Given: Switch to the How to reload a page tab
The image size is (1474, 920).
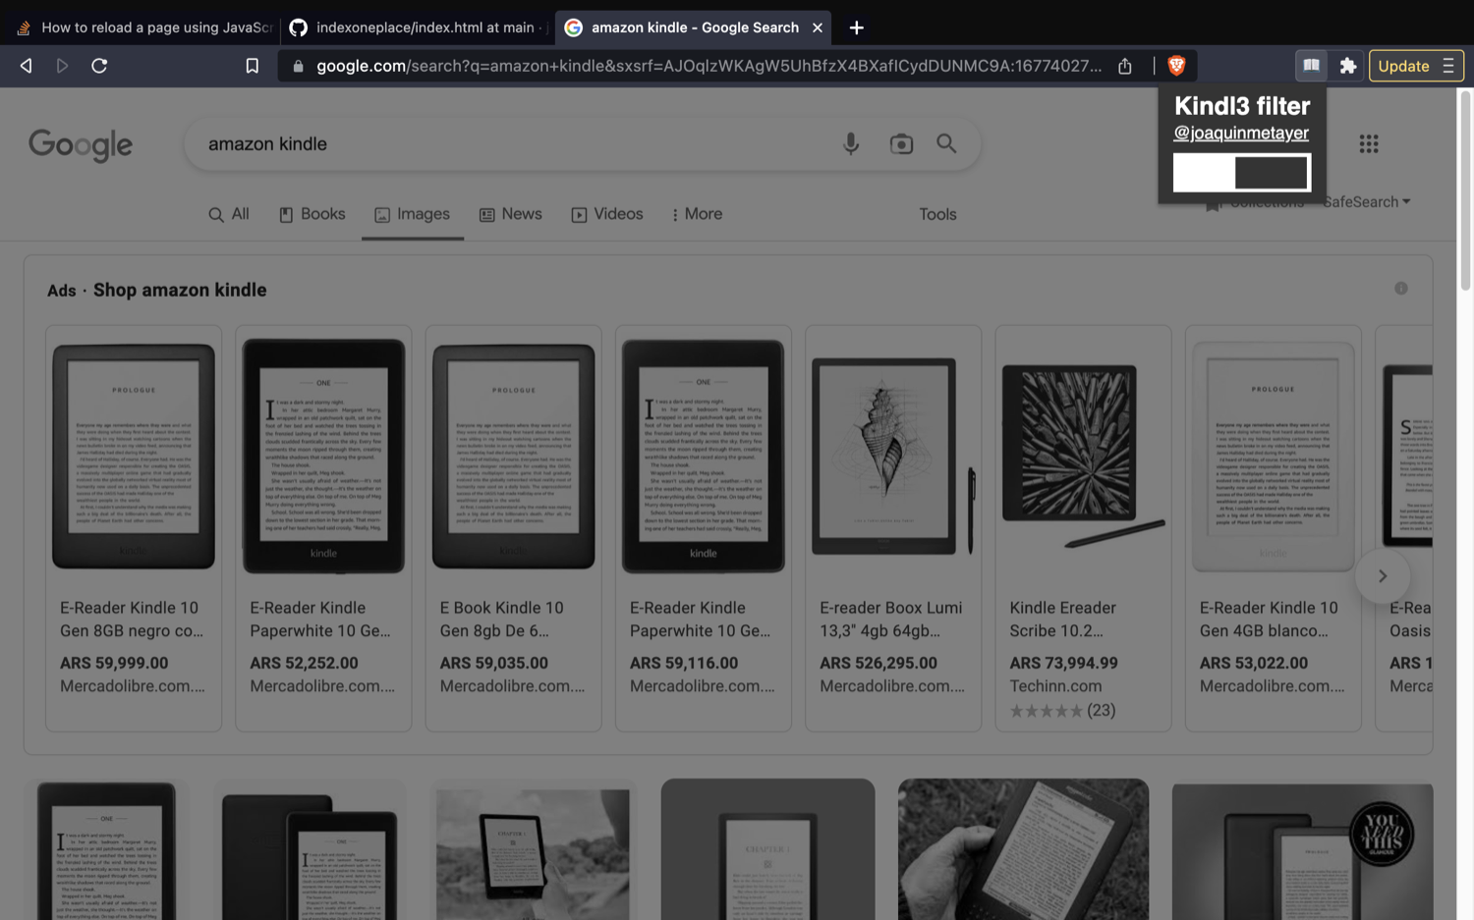Looking at the screenshot, I should tap(144, 27).
